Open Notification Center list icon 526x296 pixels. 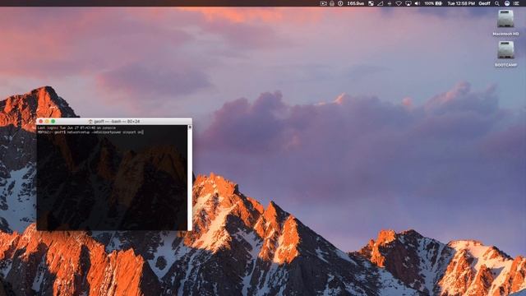(x=516, y=3)
